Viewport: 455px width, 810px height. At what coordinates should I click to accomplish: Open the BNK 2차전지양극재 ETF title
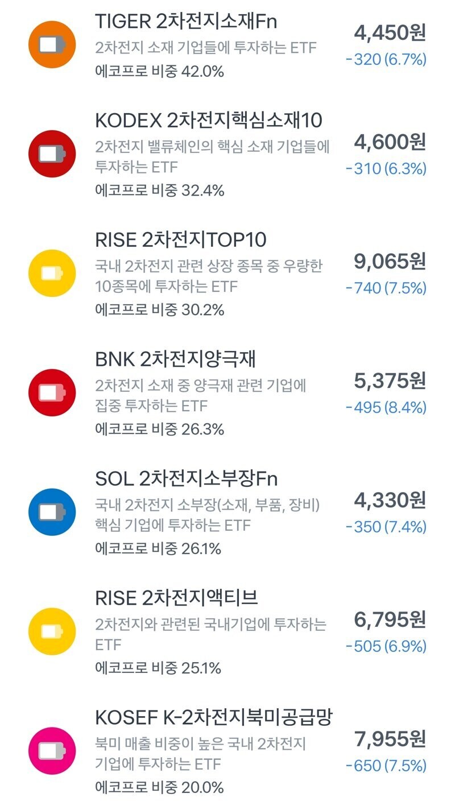coord(175,359)
